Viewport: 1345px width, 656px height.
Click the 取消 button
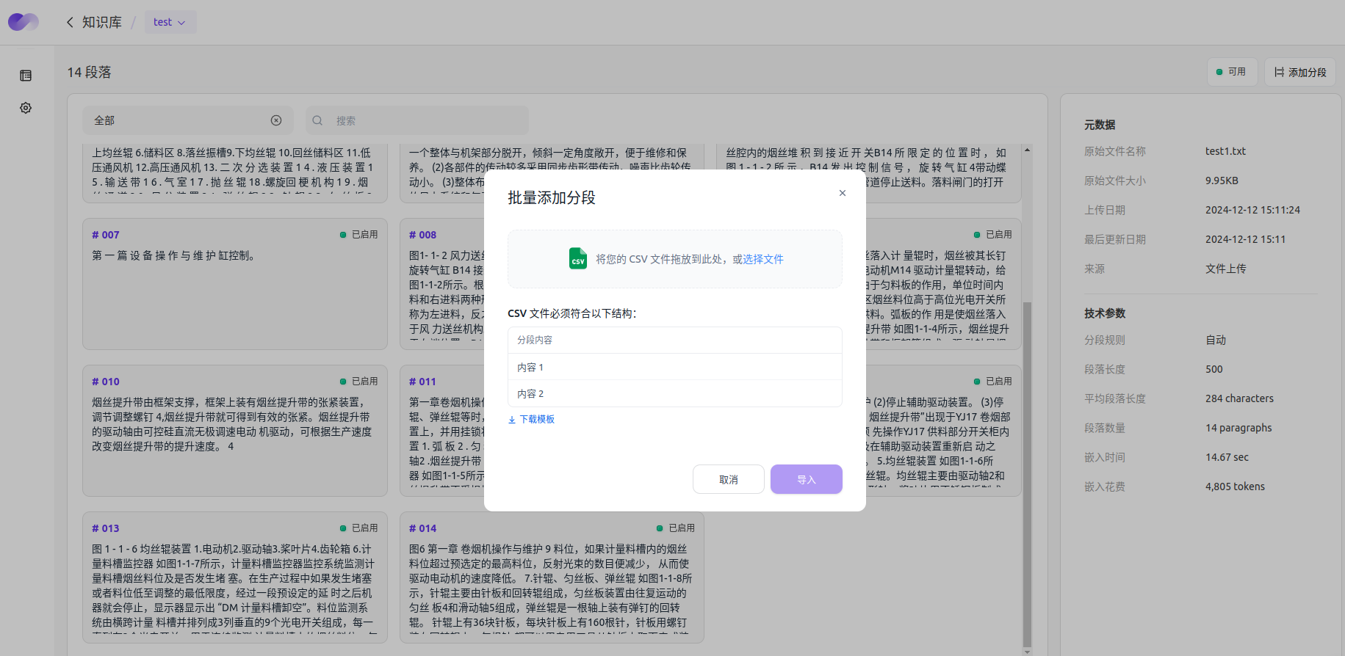[728, 479]
